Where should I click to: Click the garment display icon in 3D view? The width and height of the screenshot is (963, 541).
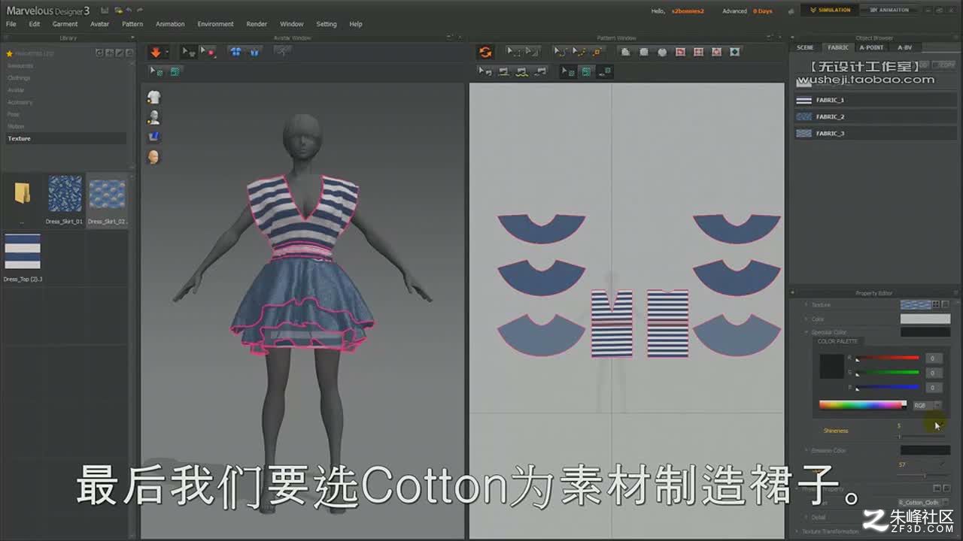coord(153,97)
